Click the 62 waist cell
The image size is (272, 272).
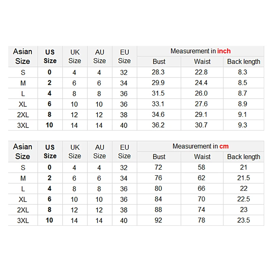[201, 178]
